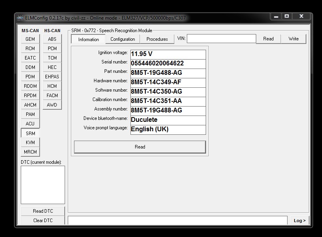The image size is (322, 237).
Task: Choose the EATC module
Action: [x=30, y=58]
